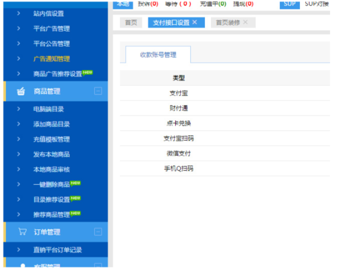Click the blue SUP button
Viewport: 339px width, 275px height.
[289, 4]
